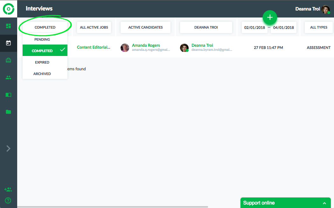
Task: Choose ARCHIVED in the status dropdown
Action: [x=45, y=74]
